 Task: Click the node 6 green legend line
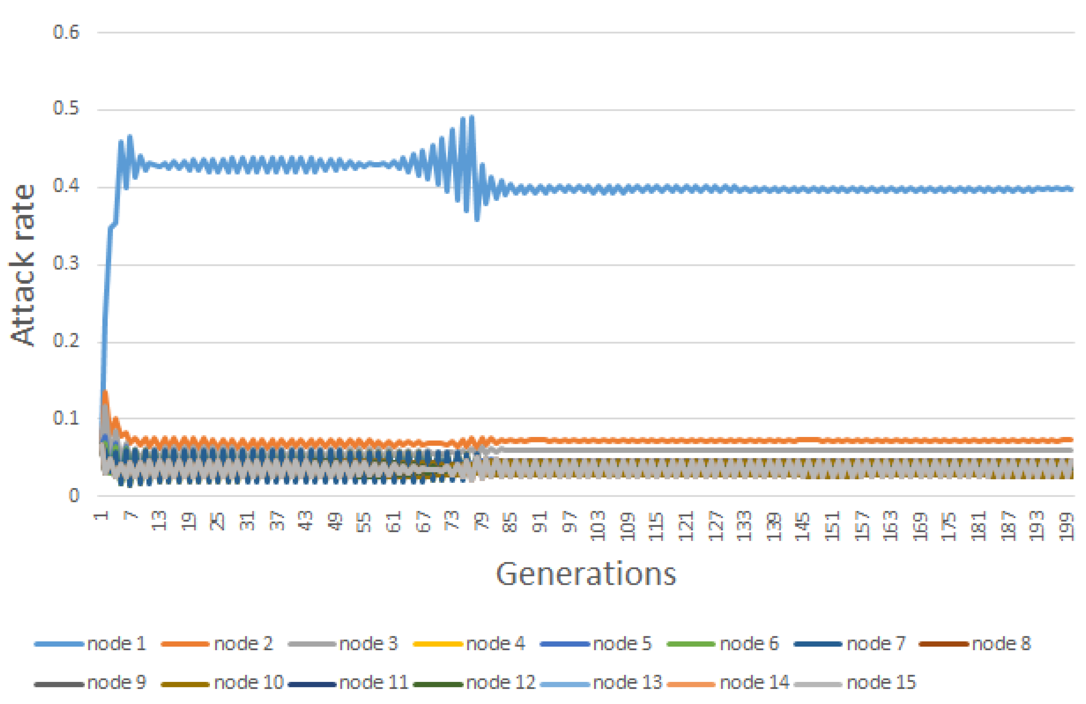tap(691, 644)
